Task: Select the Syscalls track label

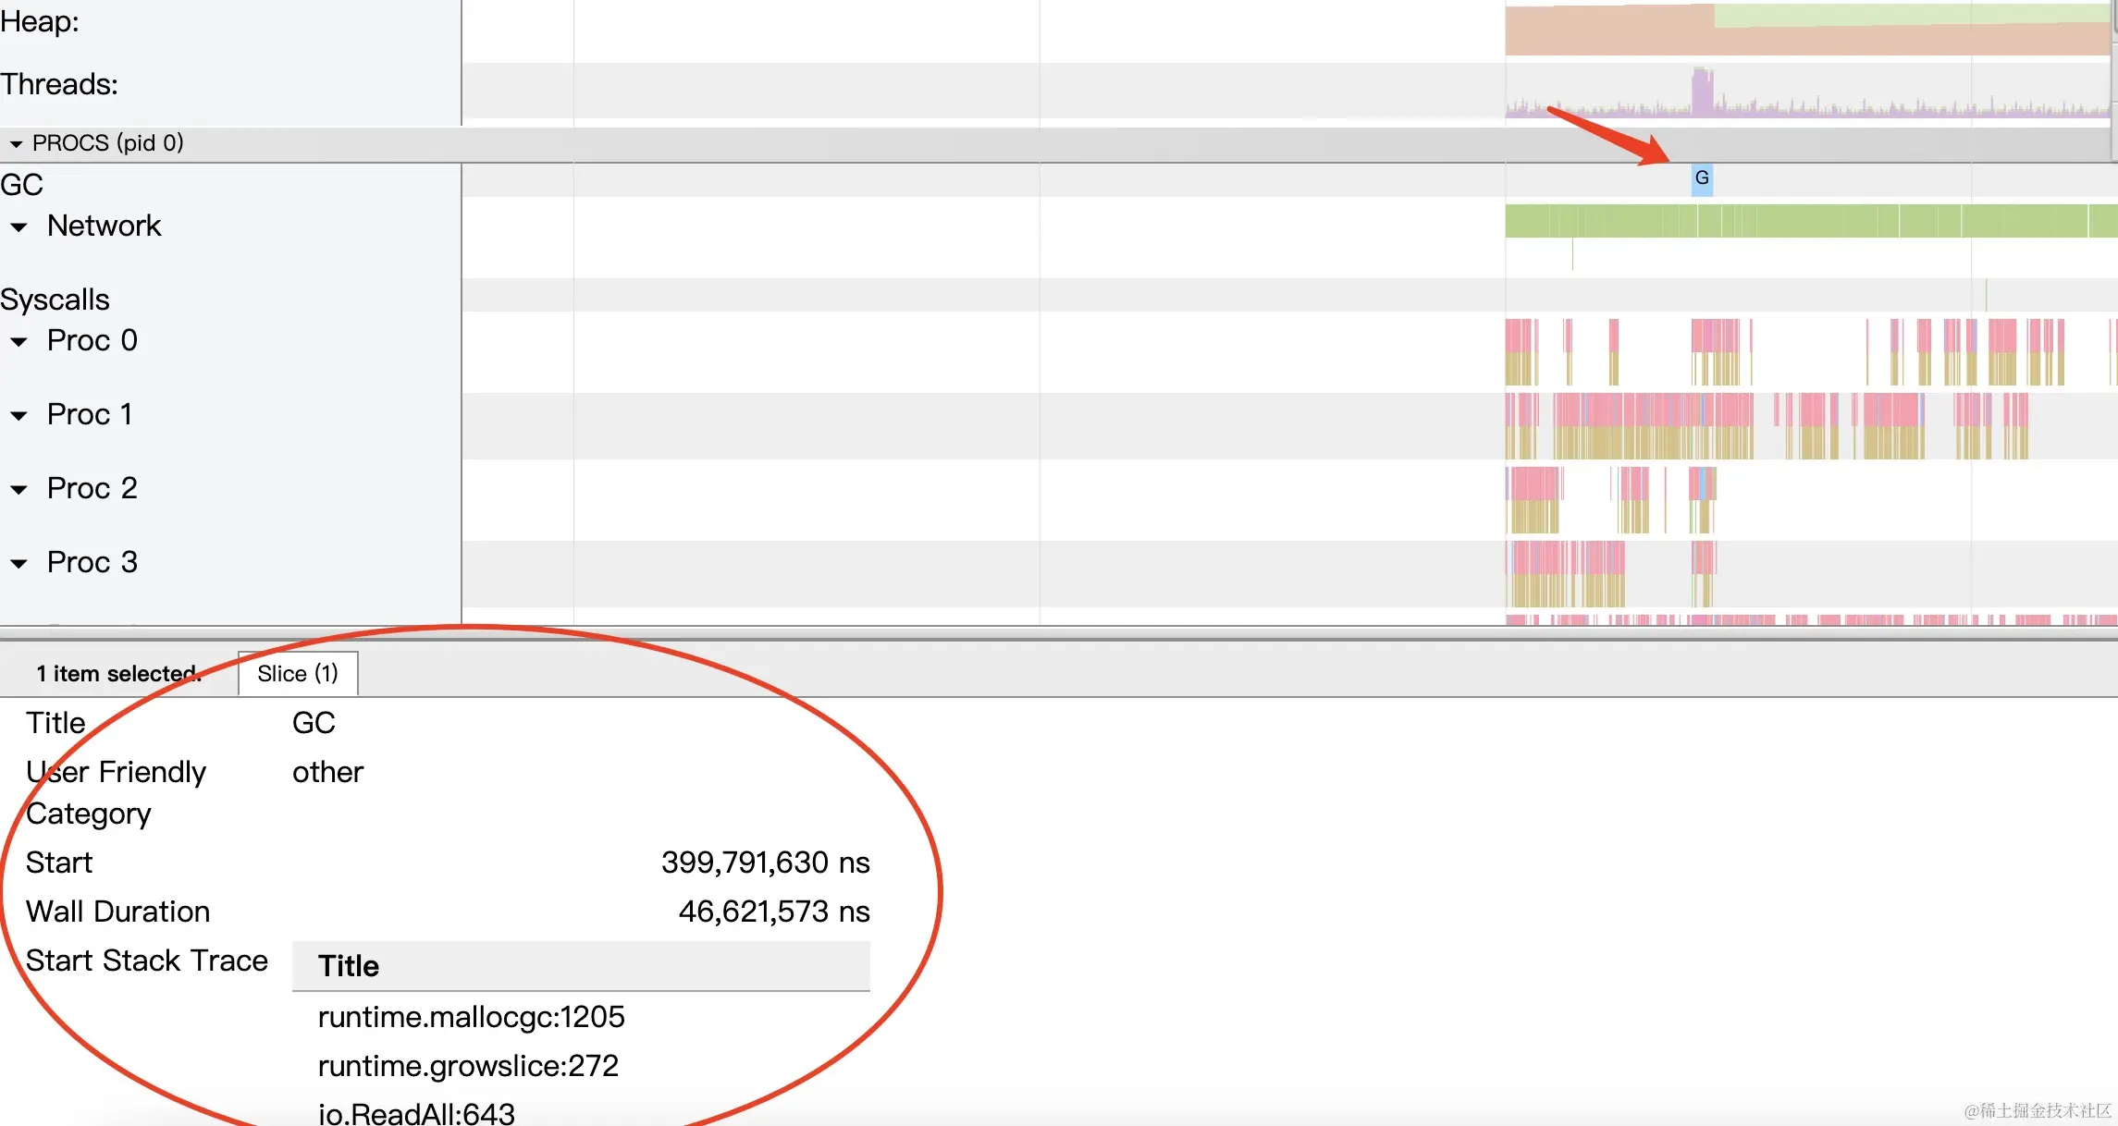Action: click(55, 300)
